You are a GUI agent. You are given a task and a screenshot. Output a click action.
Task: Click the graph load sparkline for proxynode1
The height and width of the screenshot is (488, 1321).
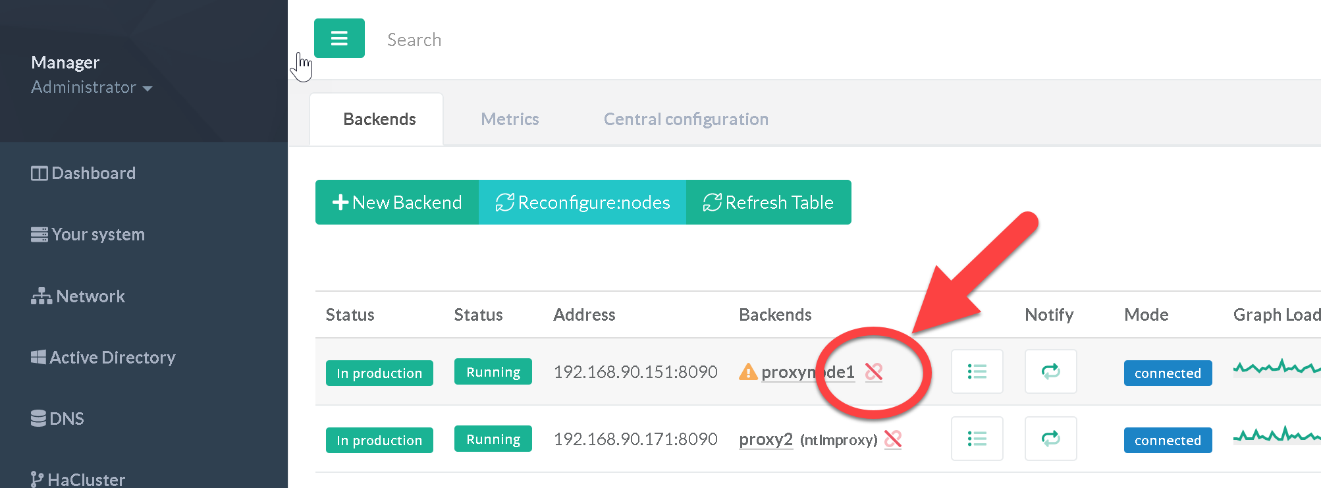(x=1276, y=367)
